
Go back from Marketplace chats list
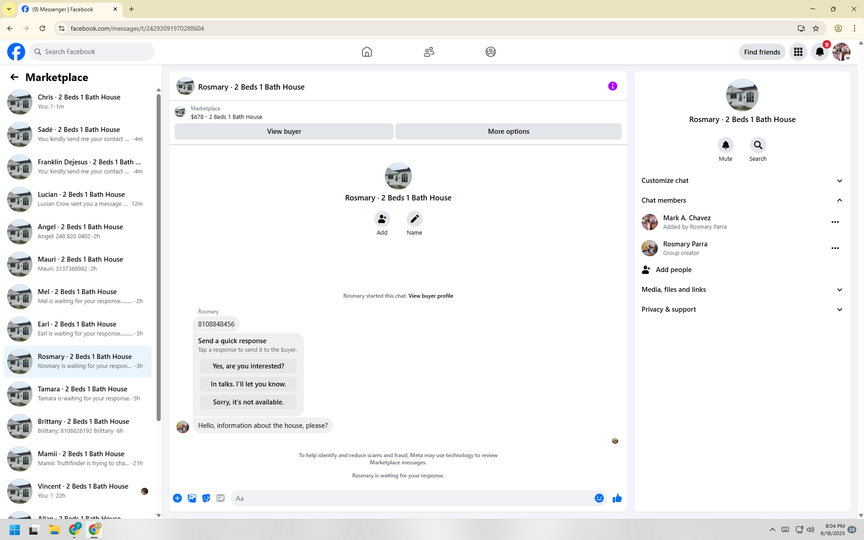tap(14, 77)
